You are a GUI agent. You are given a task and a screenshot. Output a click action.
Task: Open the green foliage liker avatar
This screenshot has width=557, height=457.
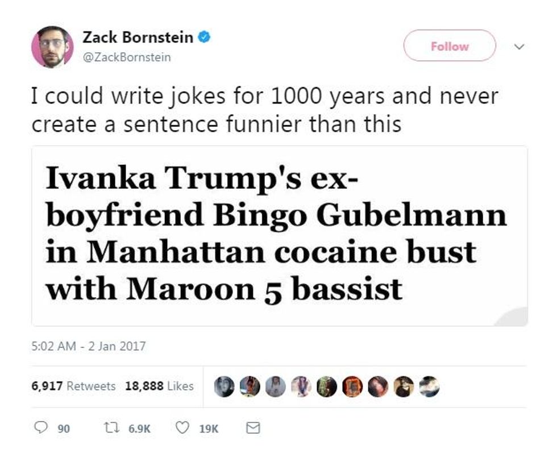(x=326, y=387)
